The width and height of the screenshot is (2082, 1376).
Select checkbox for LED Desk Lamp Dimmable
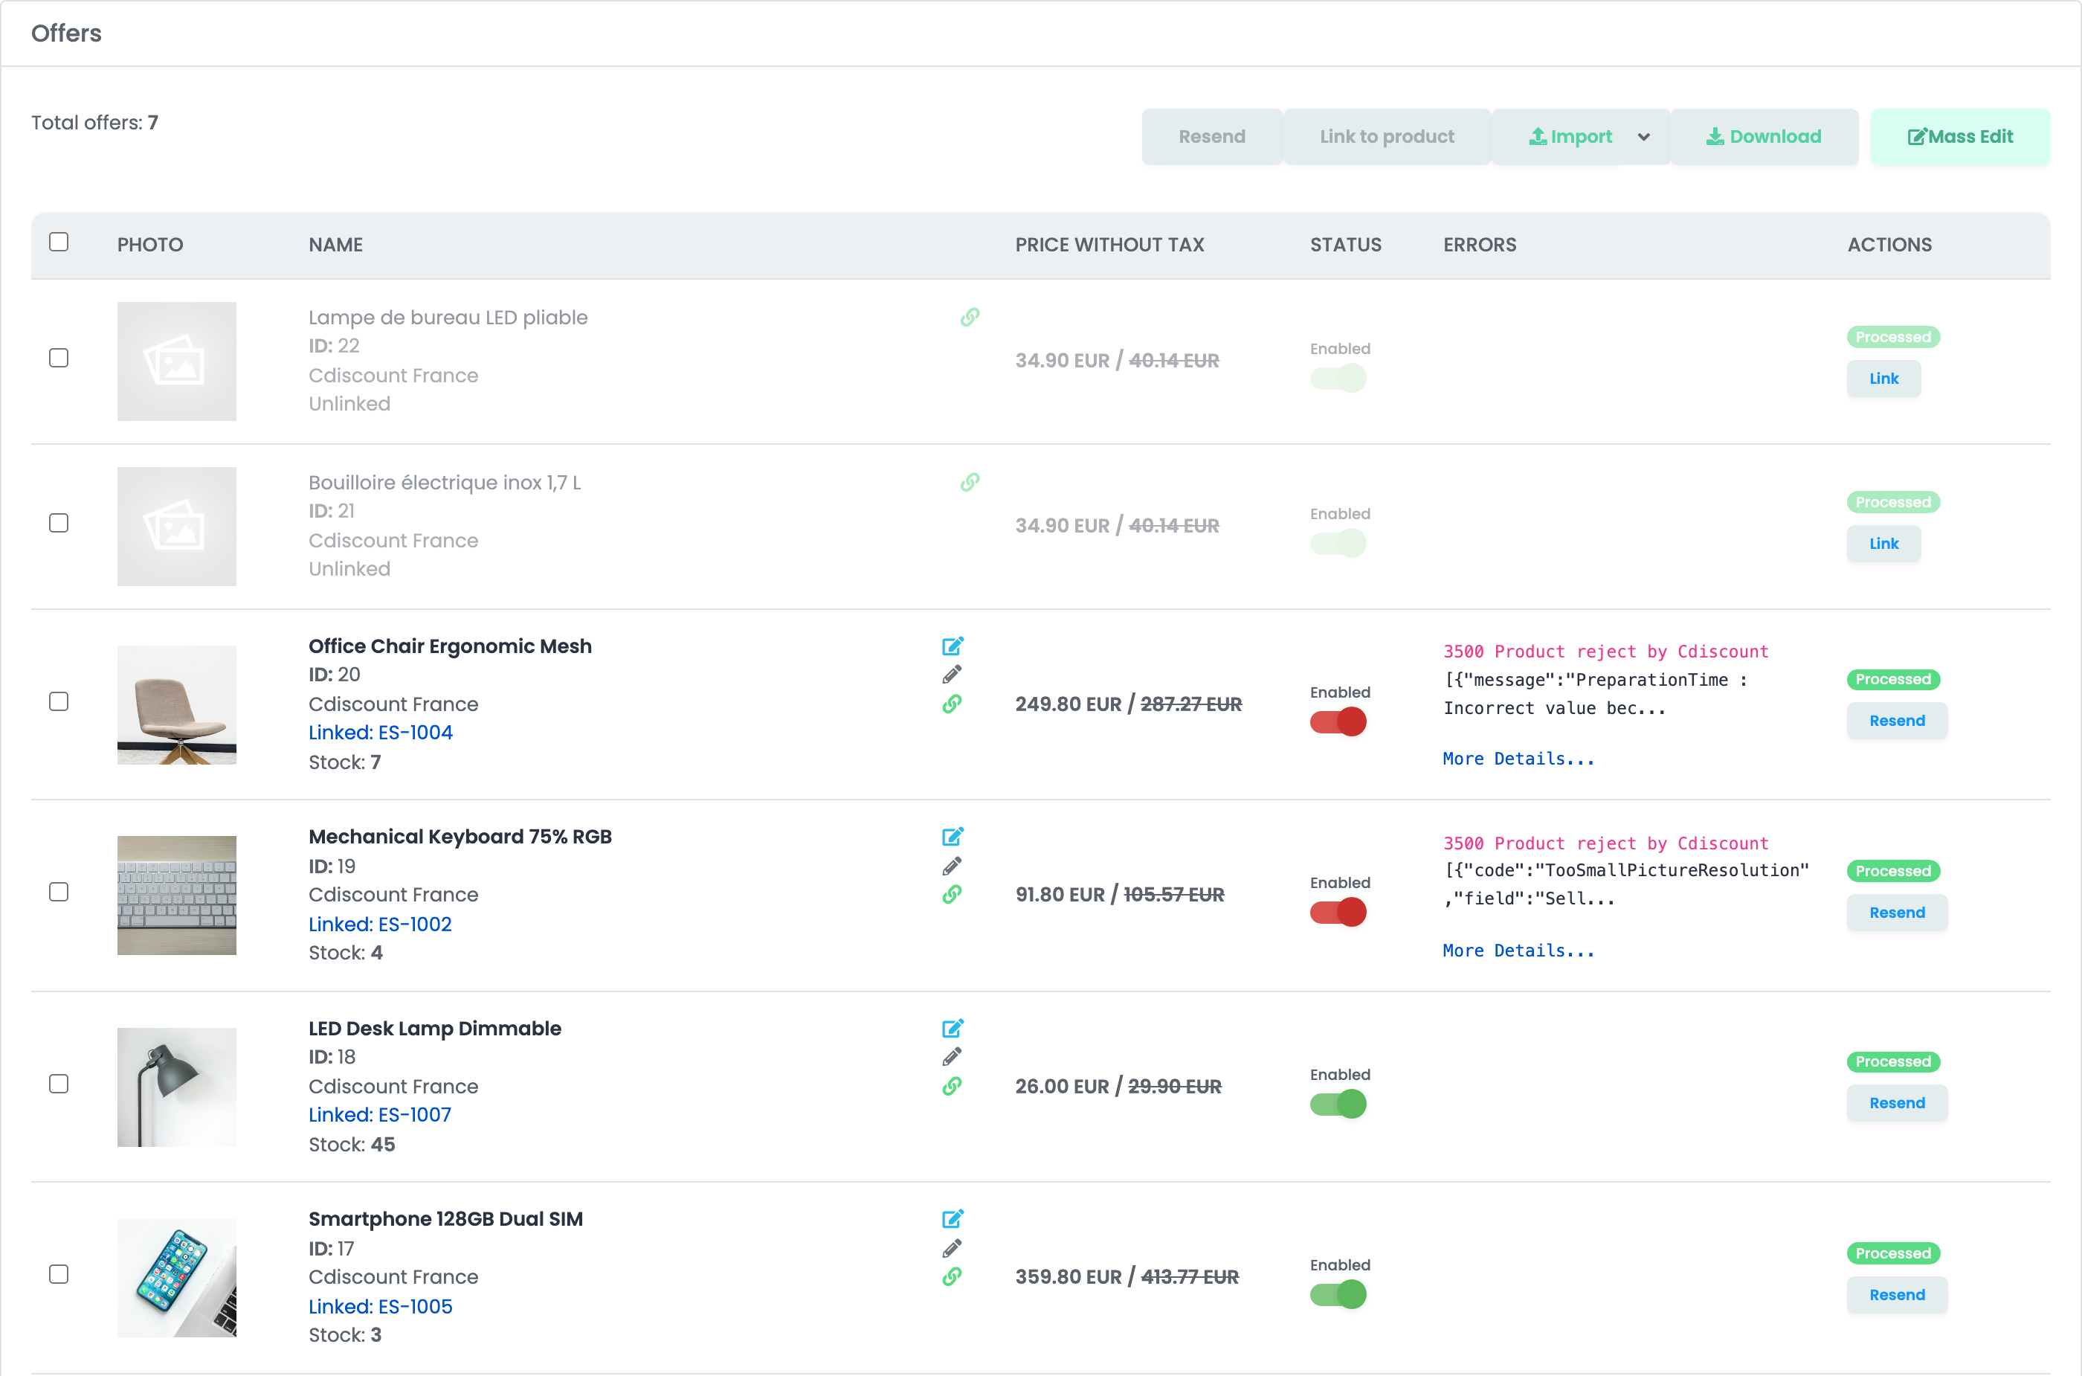click(59, 1084)
